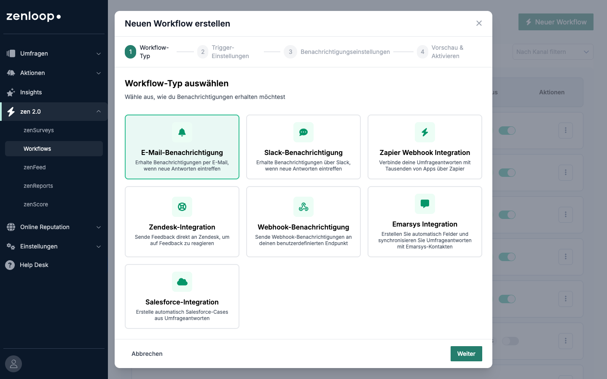Toggle the third workflow status switch

point(507,215)
